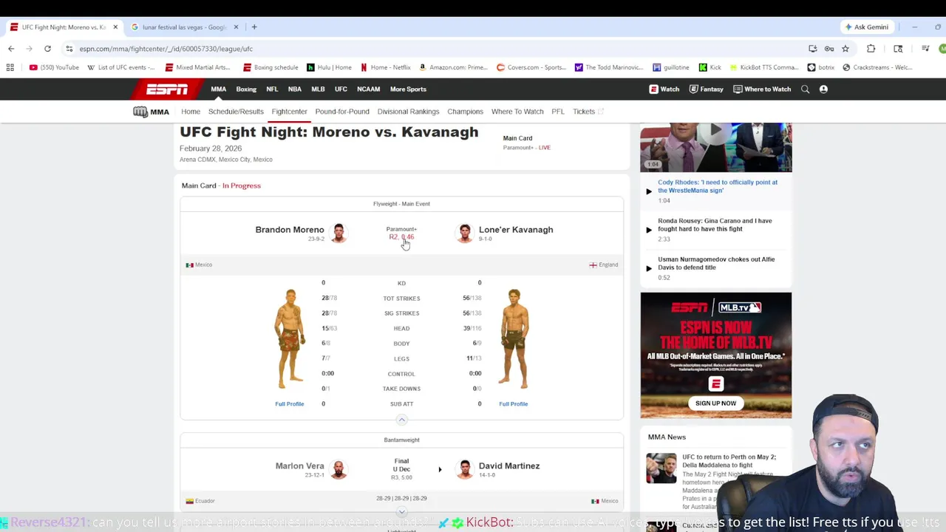The height and width of the screenshot is (532, 946).
Task: Open the NBA menu
Action: [x=295, y=89]
